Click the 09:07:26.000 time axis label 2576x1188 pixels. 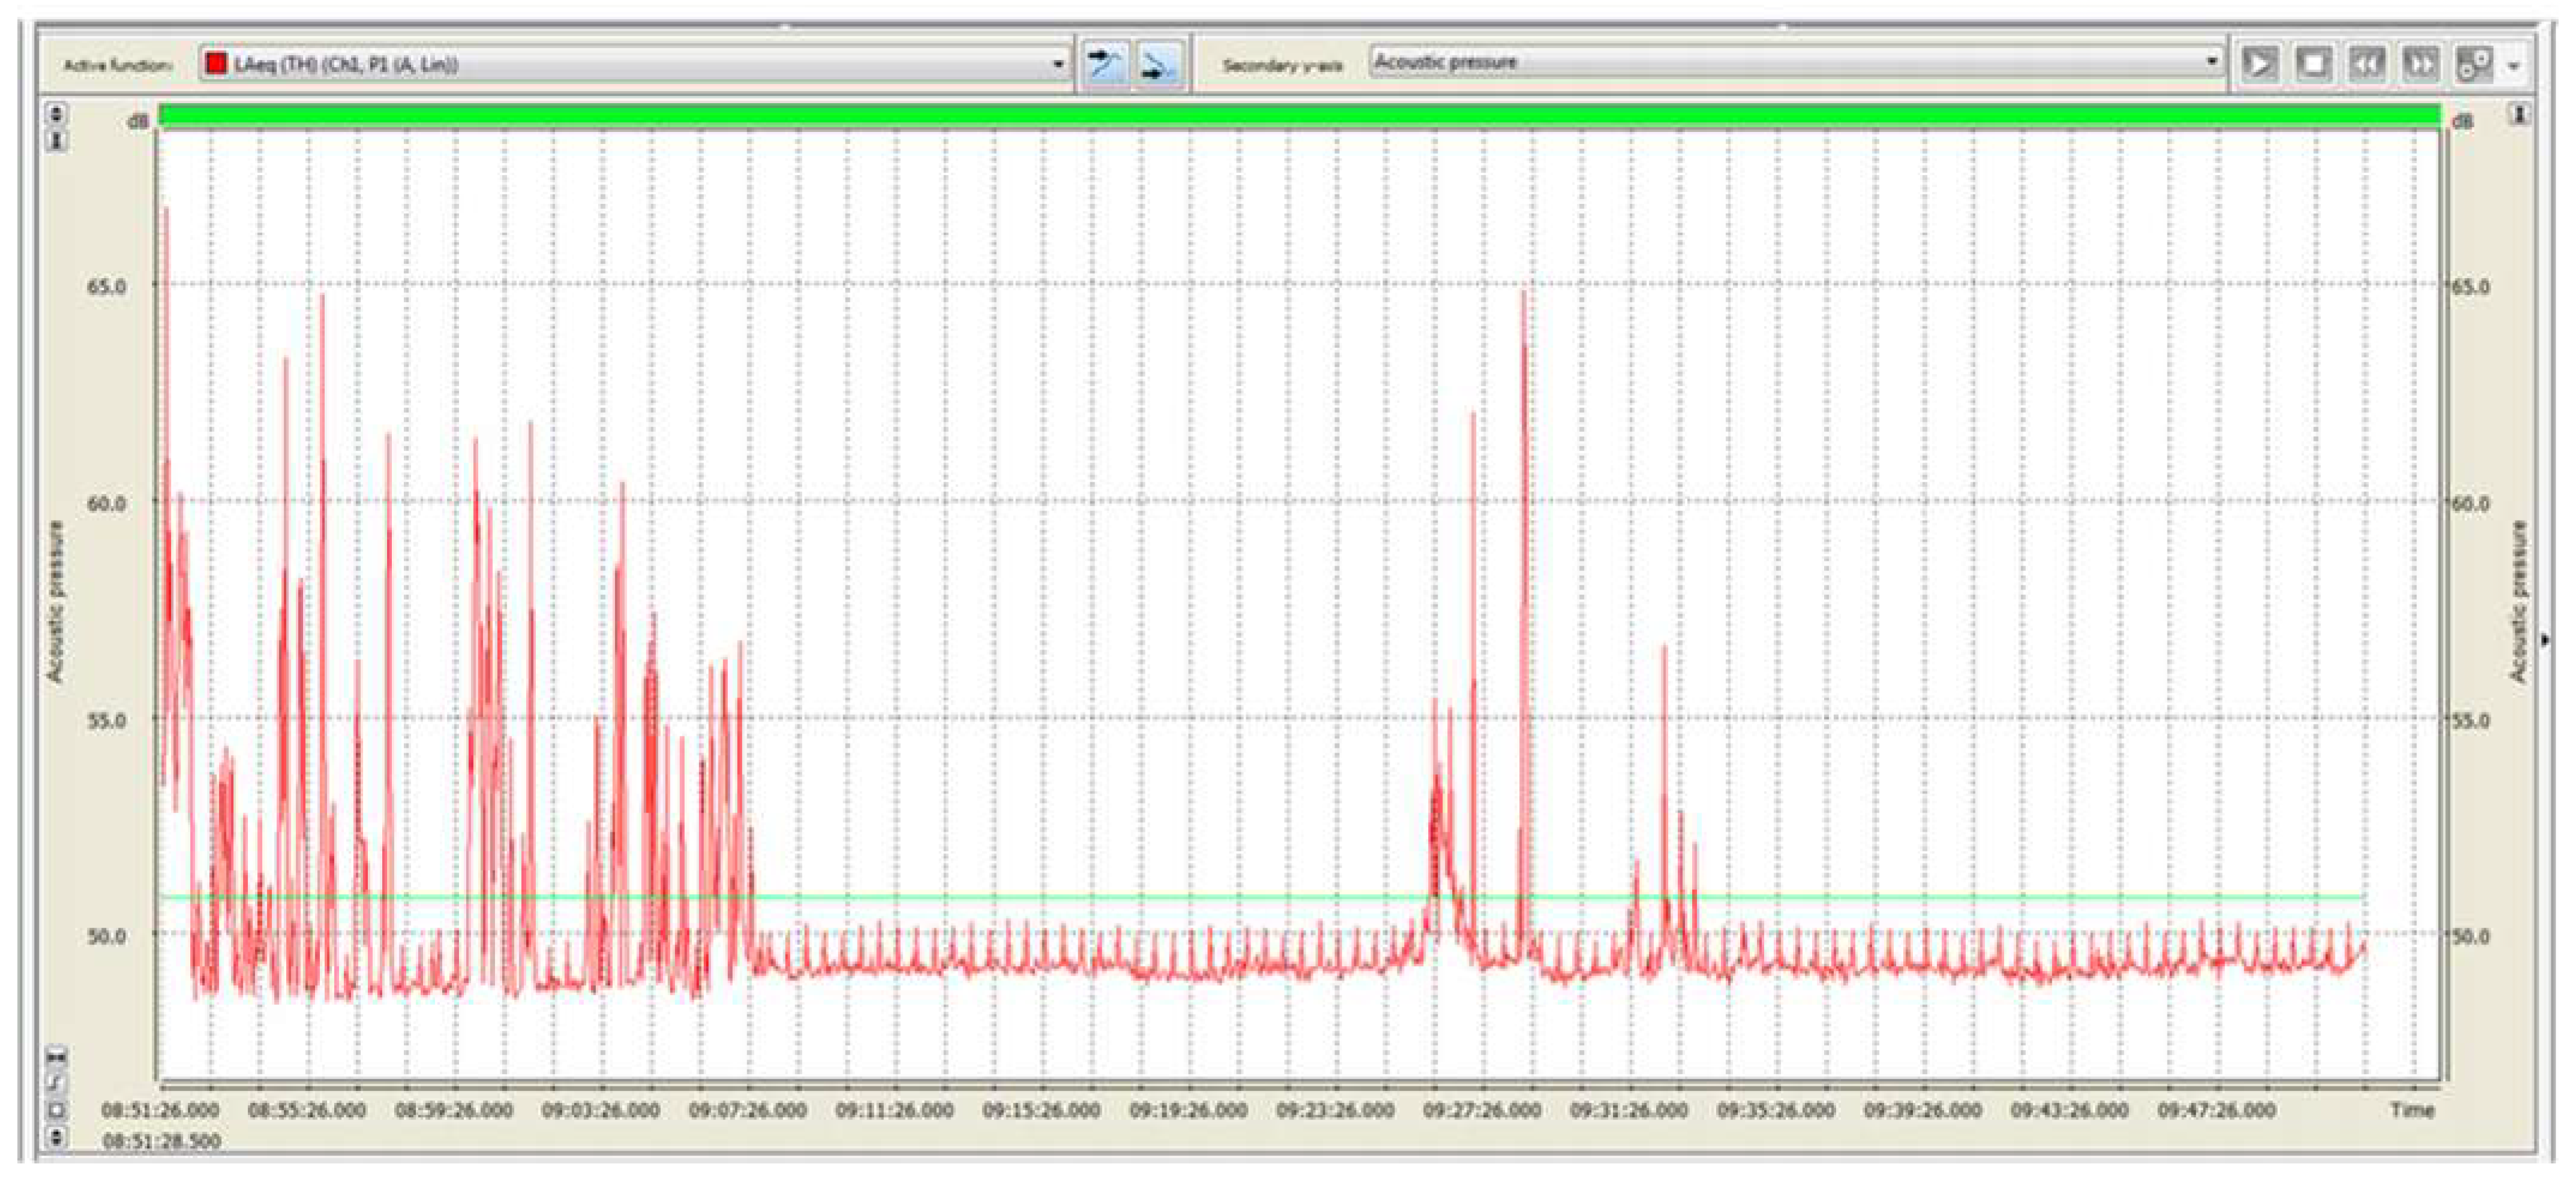click(x=748, y=1110)
